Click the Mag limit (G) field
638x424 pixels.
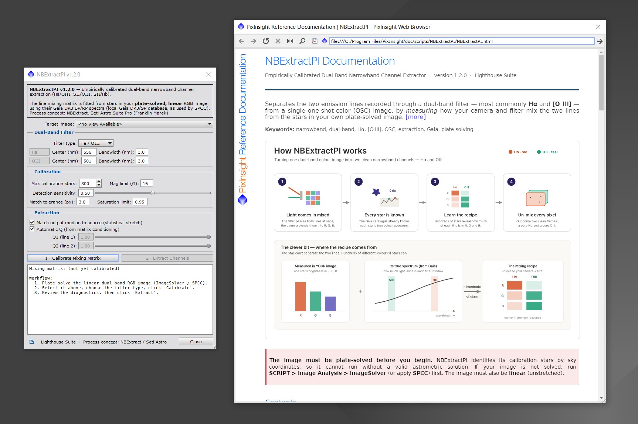[x=146, y=183]
